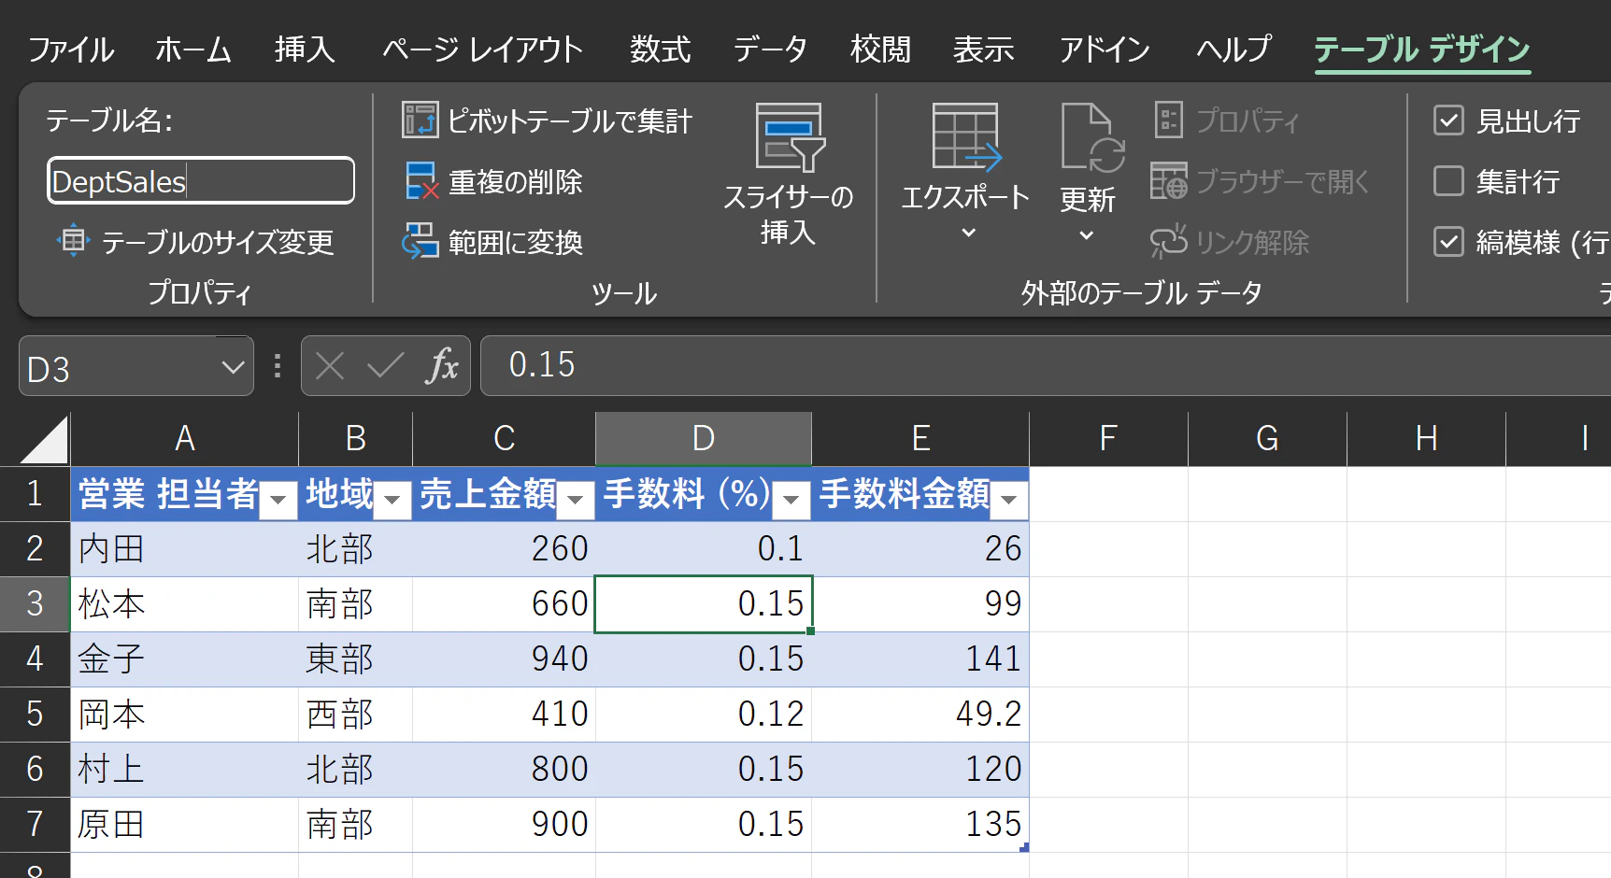Expand the Export (エクスポート) dropdown chevron

[x=968, y=233]
